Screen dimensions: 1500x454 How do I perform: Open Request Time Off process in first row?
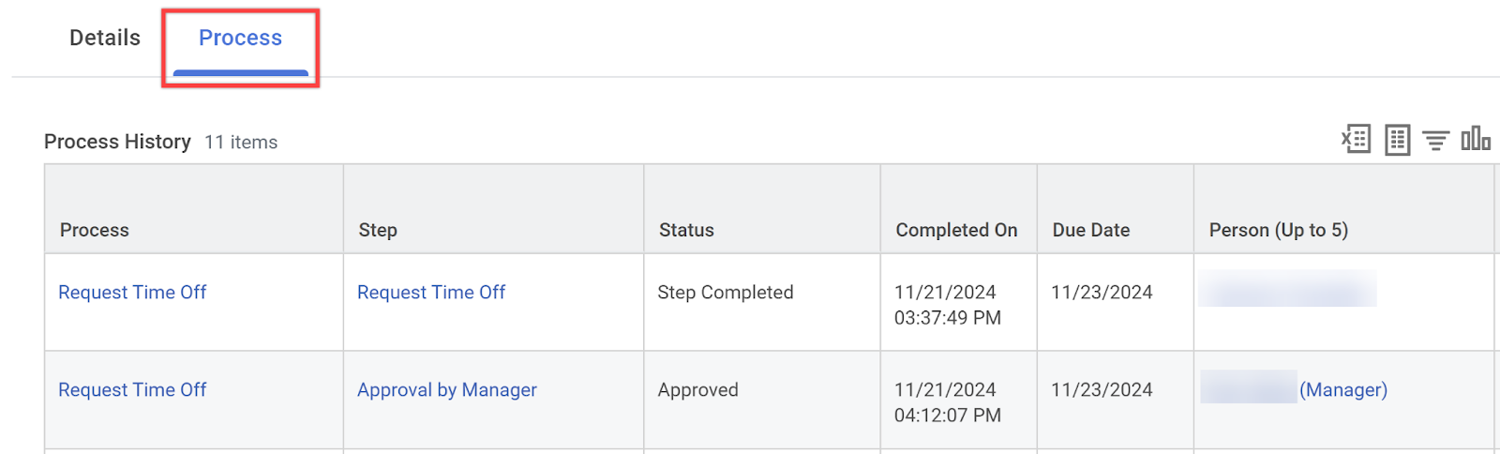coord(132,293)
